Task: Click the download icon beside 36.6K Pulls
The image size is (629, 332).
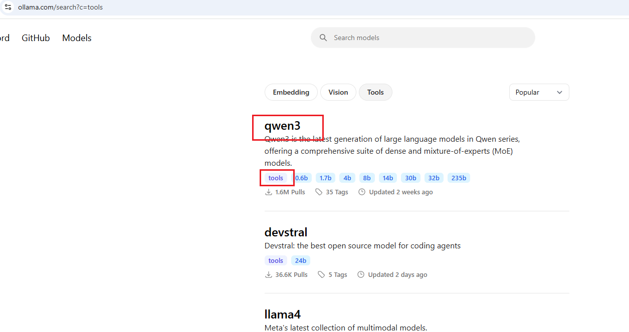Action: pyautogui.click(x=269, y=274)
